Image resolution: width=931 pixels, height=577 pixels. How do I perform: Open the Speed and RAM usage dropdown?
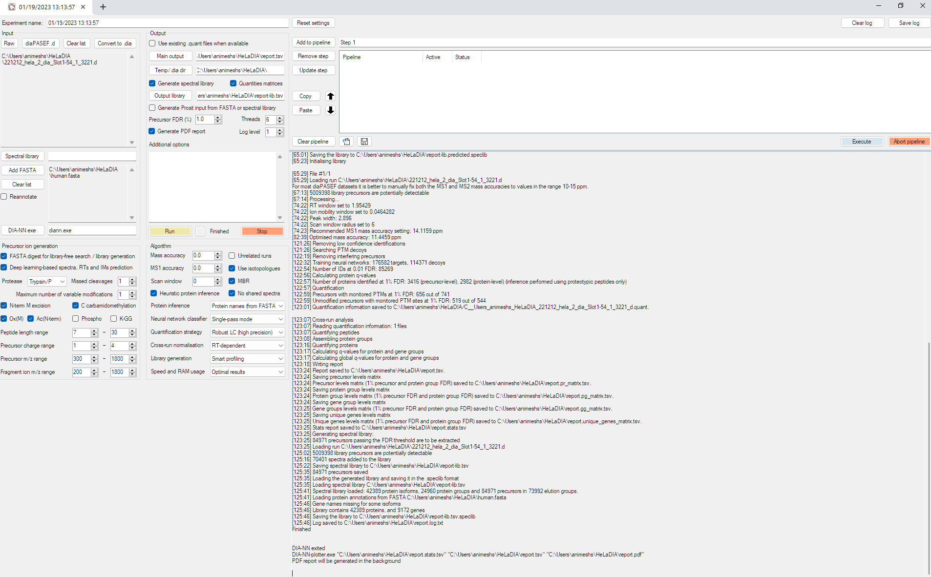click(x=247, y=371)
